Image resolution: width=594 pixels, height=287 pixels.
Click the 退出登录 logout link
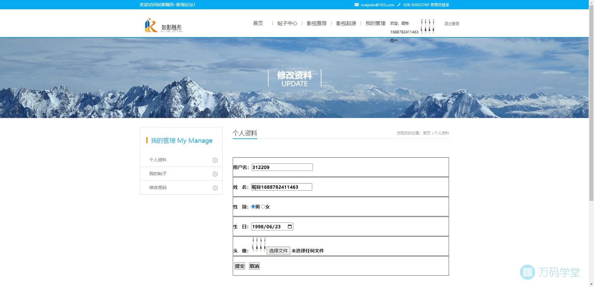click(451, 24)
